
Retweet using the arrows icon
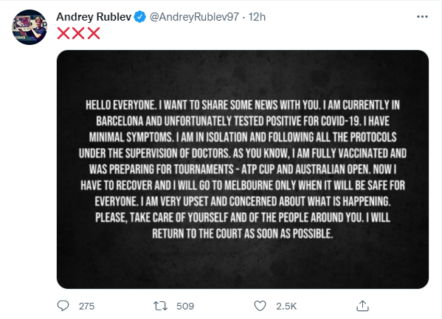pyautogui.click(x=160, y=306)
